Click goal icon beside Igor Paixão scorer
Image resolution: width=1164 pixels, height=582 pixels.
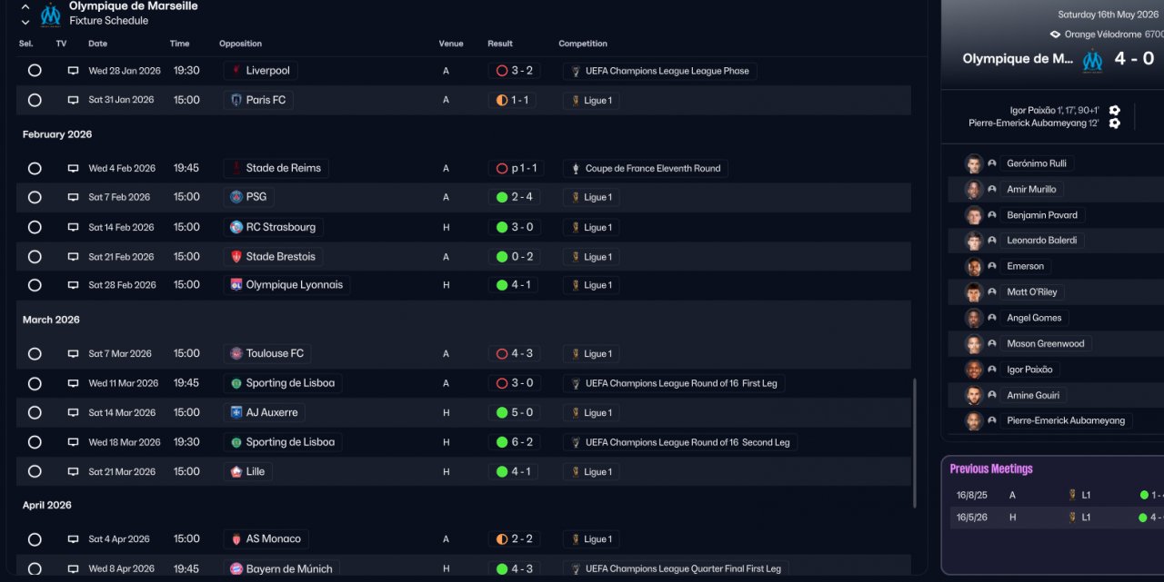coord(1115,111)
